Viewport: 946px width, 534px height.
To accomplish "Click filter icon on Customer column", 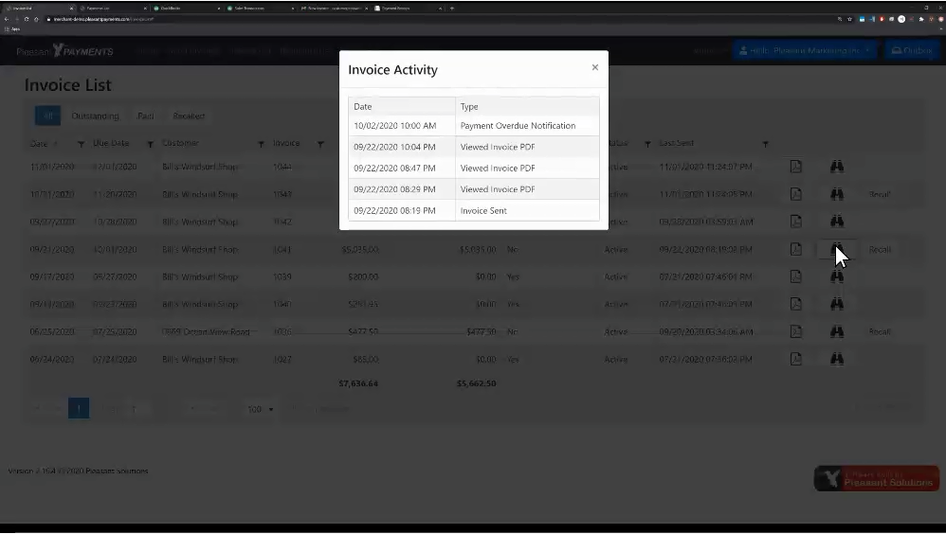I will coord(261,144).
